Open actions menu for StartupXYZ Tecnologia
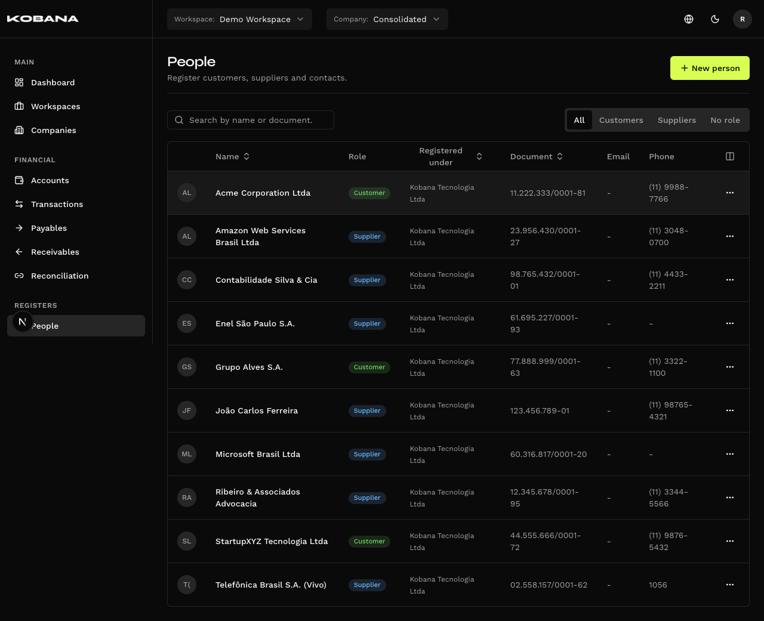Screen dimensions: 764x621 pyautogui.click(x=729, y=541)
